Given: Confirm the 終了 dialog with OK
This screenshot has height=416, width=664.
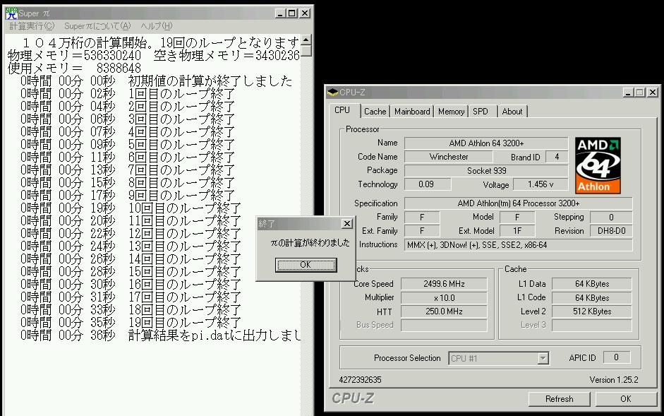Looking at the screenshot, I should (x=306, y=265).
